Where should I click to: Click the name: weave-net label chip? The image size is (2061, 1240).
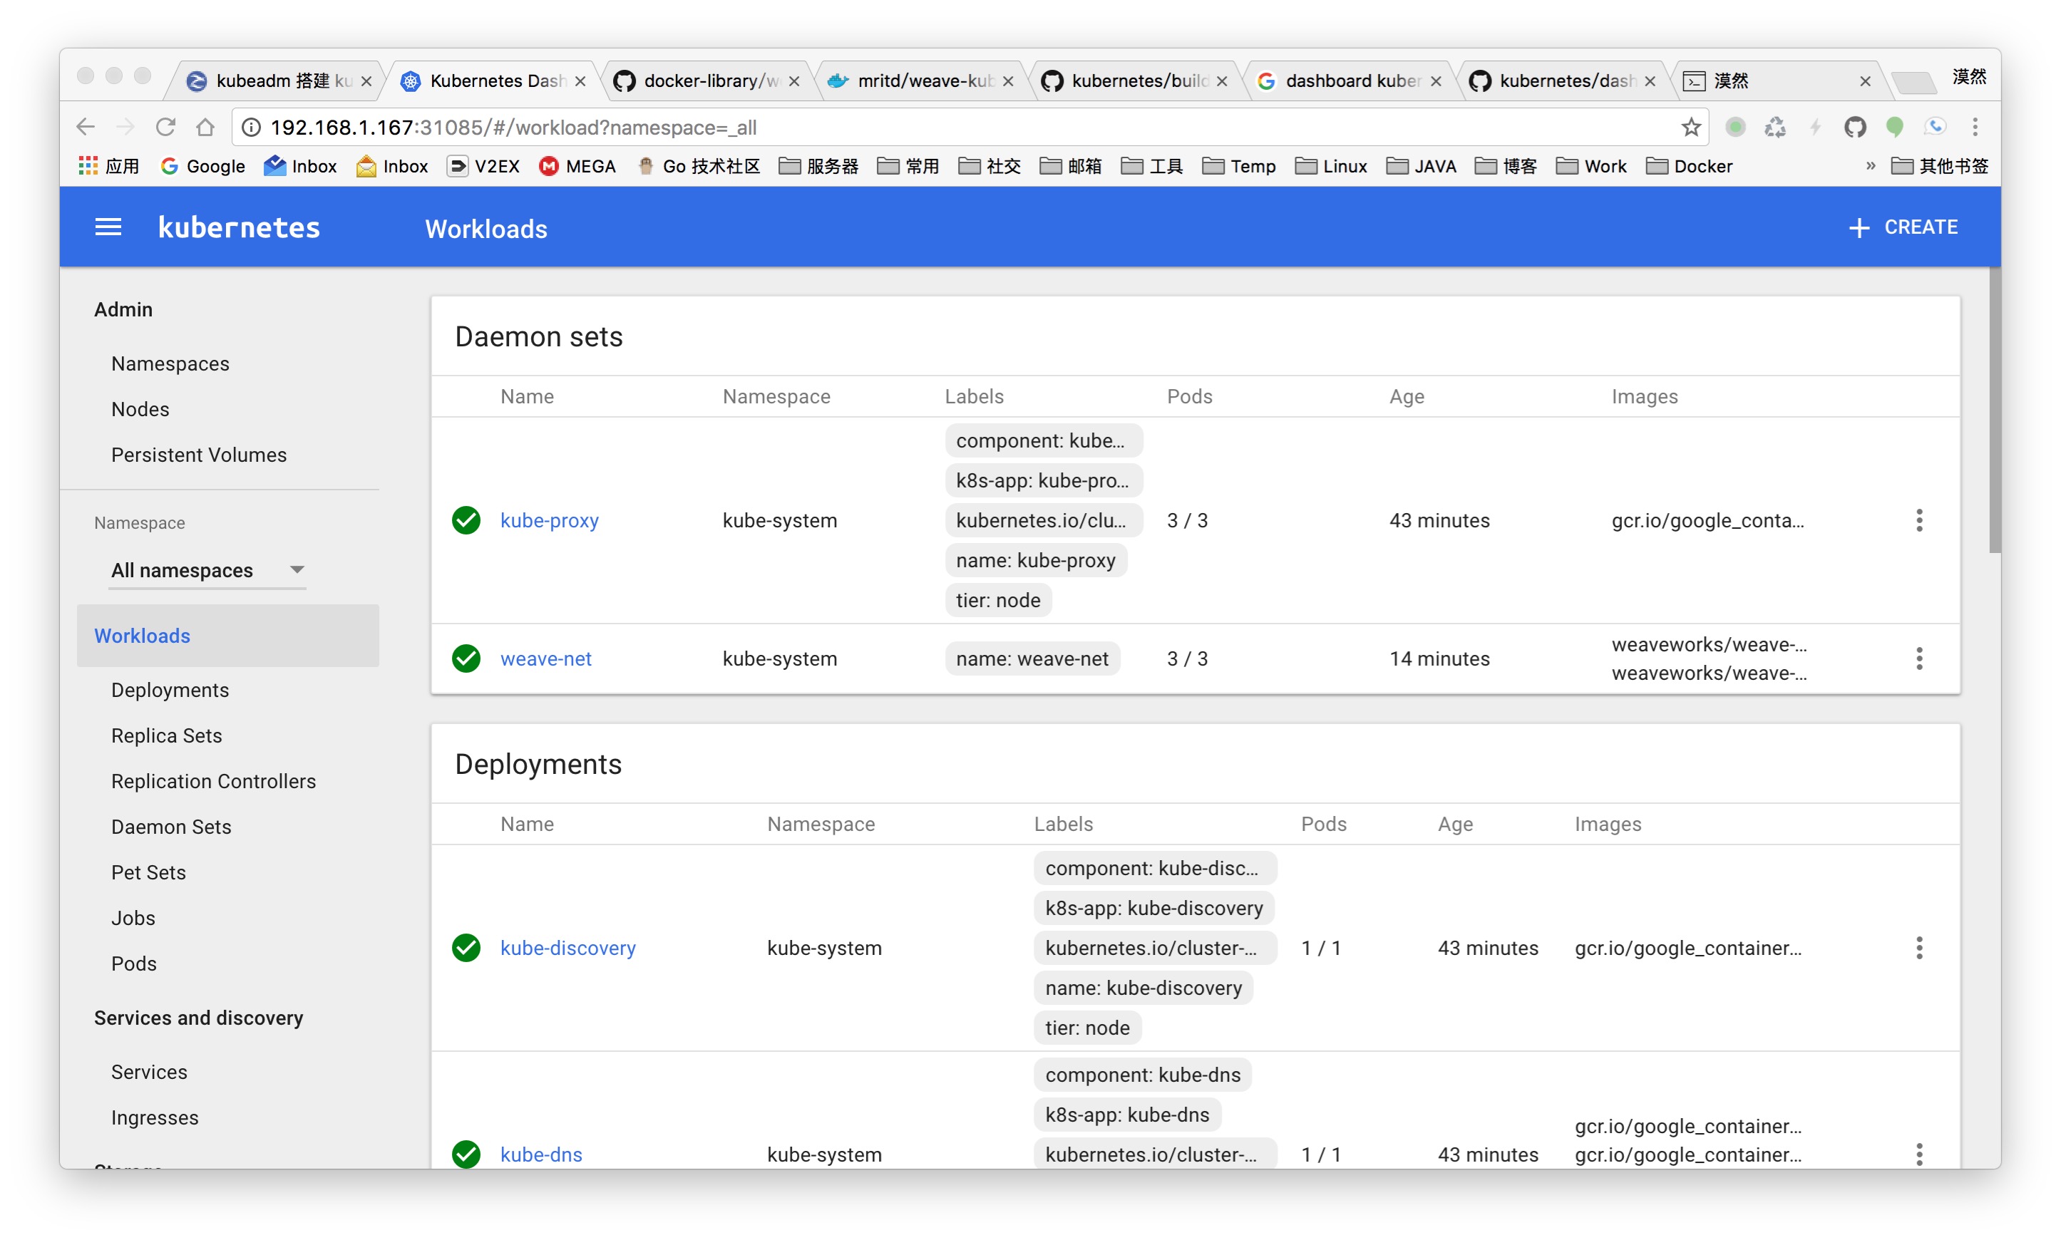1032,658
